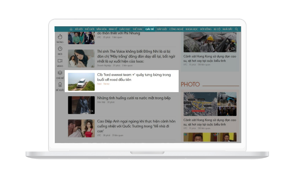Click the Đề Xuất badge icon
Image resolution: width=295 pixels, height=175 pixels.
(60, 85)
